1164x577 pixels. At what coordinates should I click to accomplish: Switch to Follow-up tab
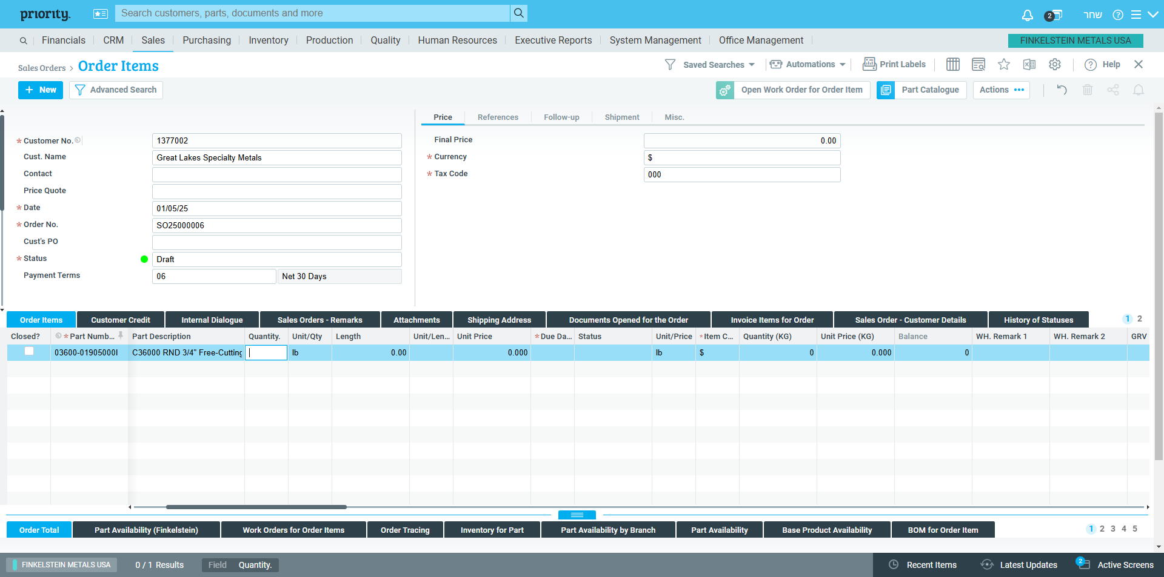click(x=561, y=117)
